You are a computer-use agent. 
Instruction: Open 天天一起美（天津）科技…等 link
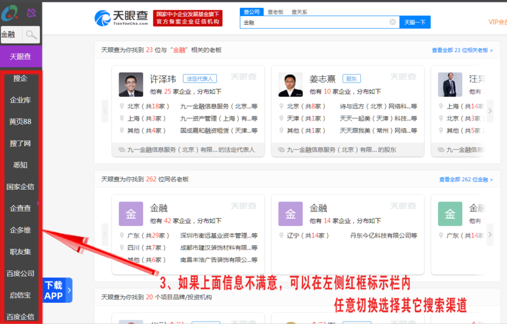(378, 118)
